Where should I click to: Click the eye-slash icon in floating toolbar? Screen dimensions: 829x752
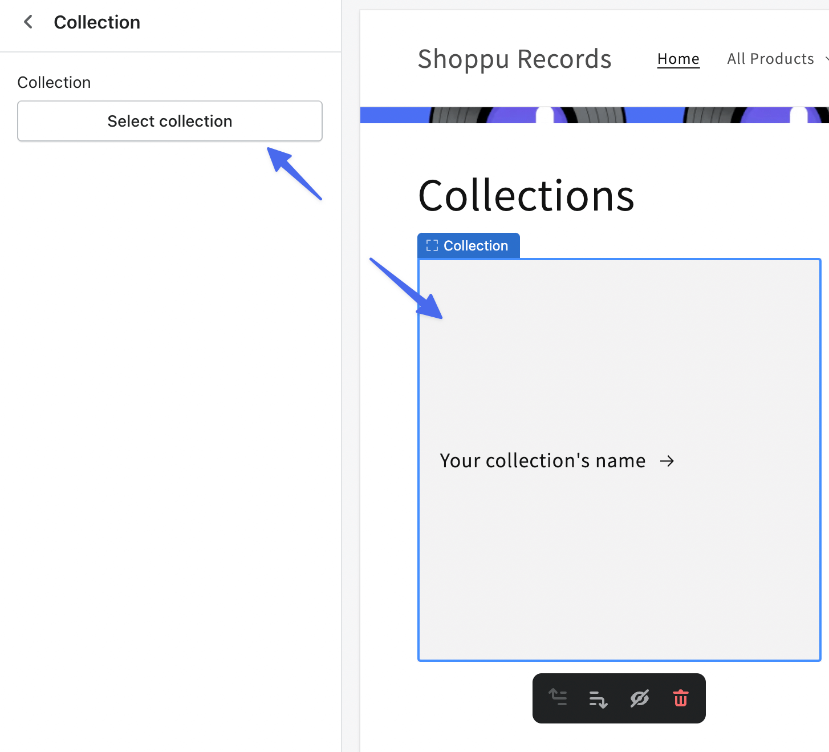click(640, 698)
